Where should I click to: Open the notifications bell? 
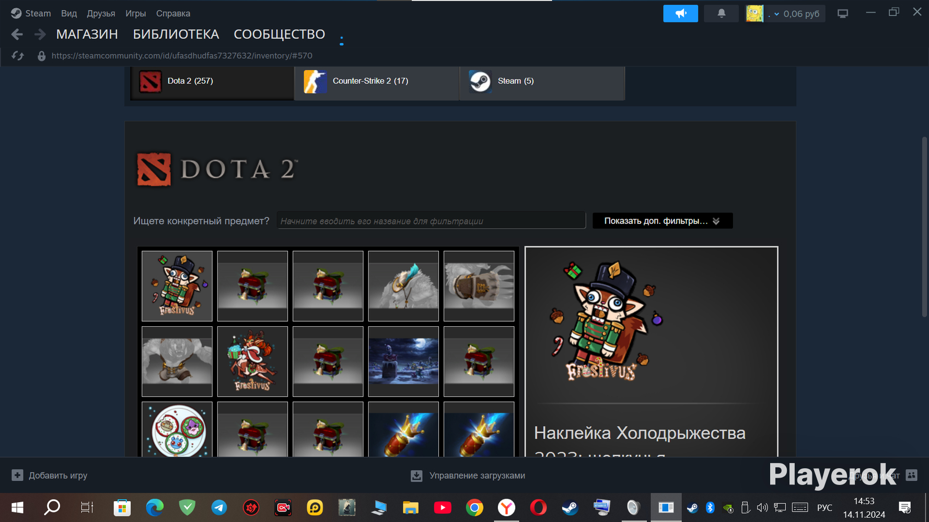(721, 14)
